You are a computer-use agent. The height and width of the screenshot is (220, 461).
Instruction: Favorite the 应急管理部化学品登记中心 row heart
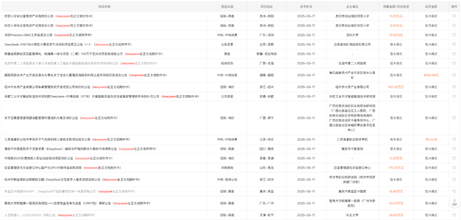[x=454, y=168]
